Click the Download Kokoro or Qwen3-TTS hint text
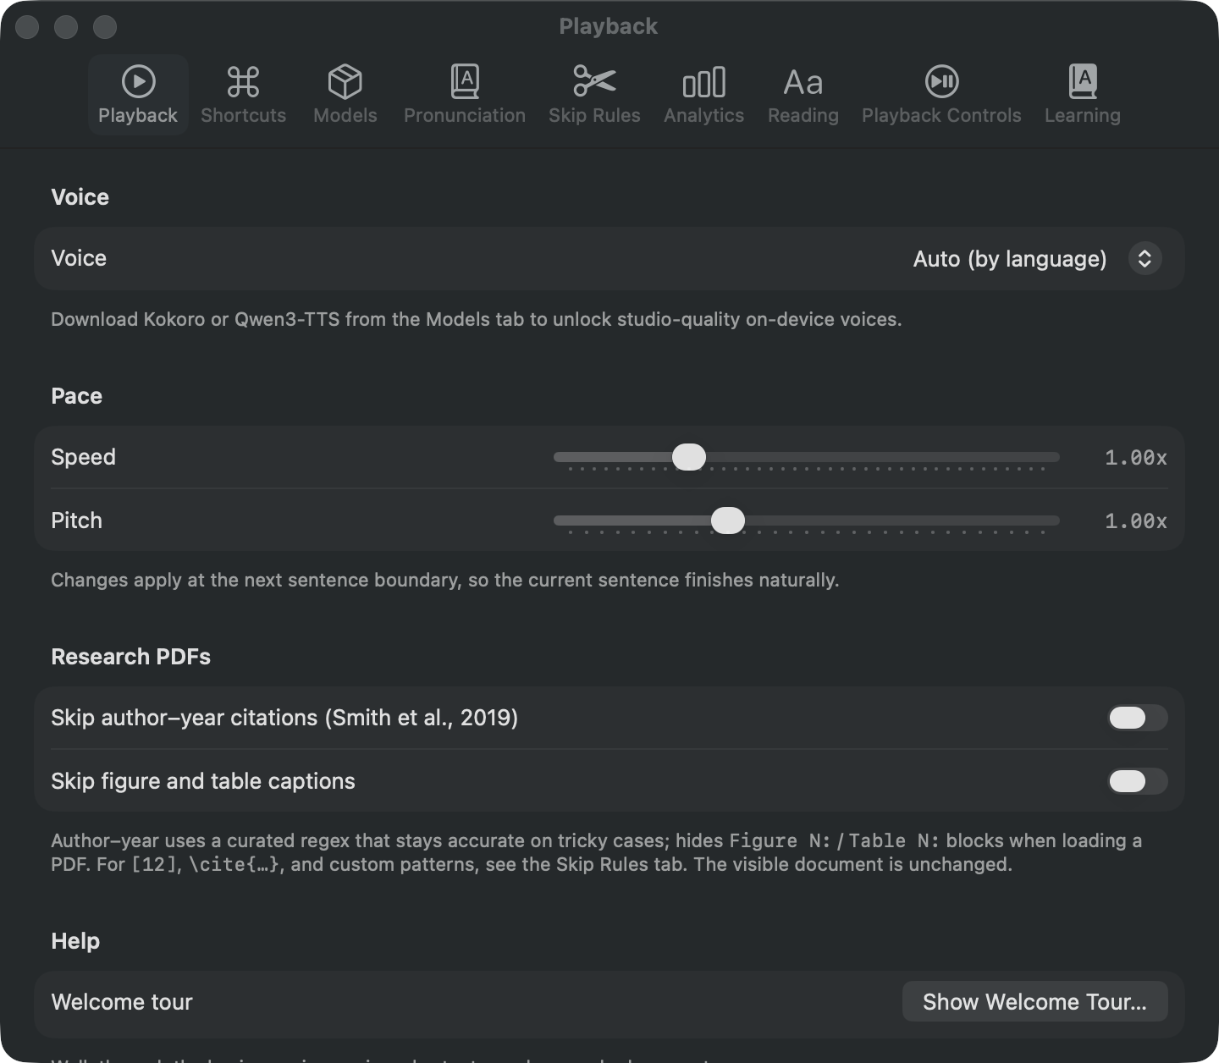Image resolution: width=1219 pixels, height=1063 pixels. coord(477,320)
